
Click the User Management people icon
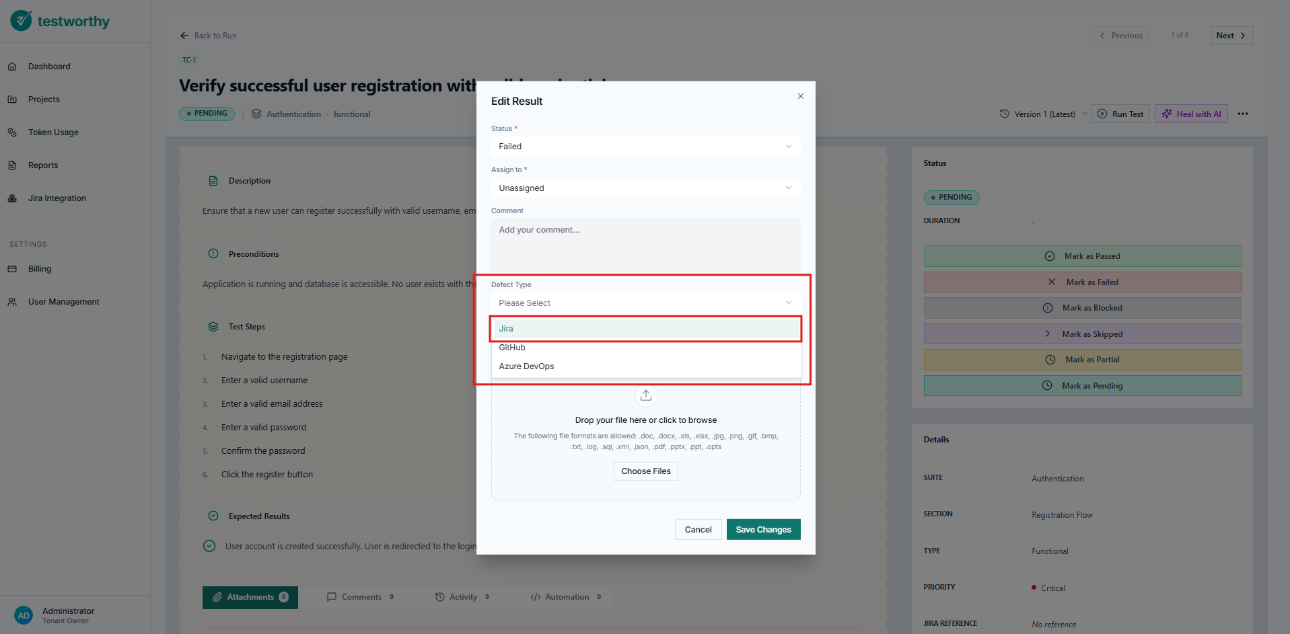(12, 302)
